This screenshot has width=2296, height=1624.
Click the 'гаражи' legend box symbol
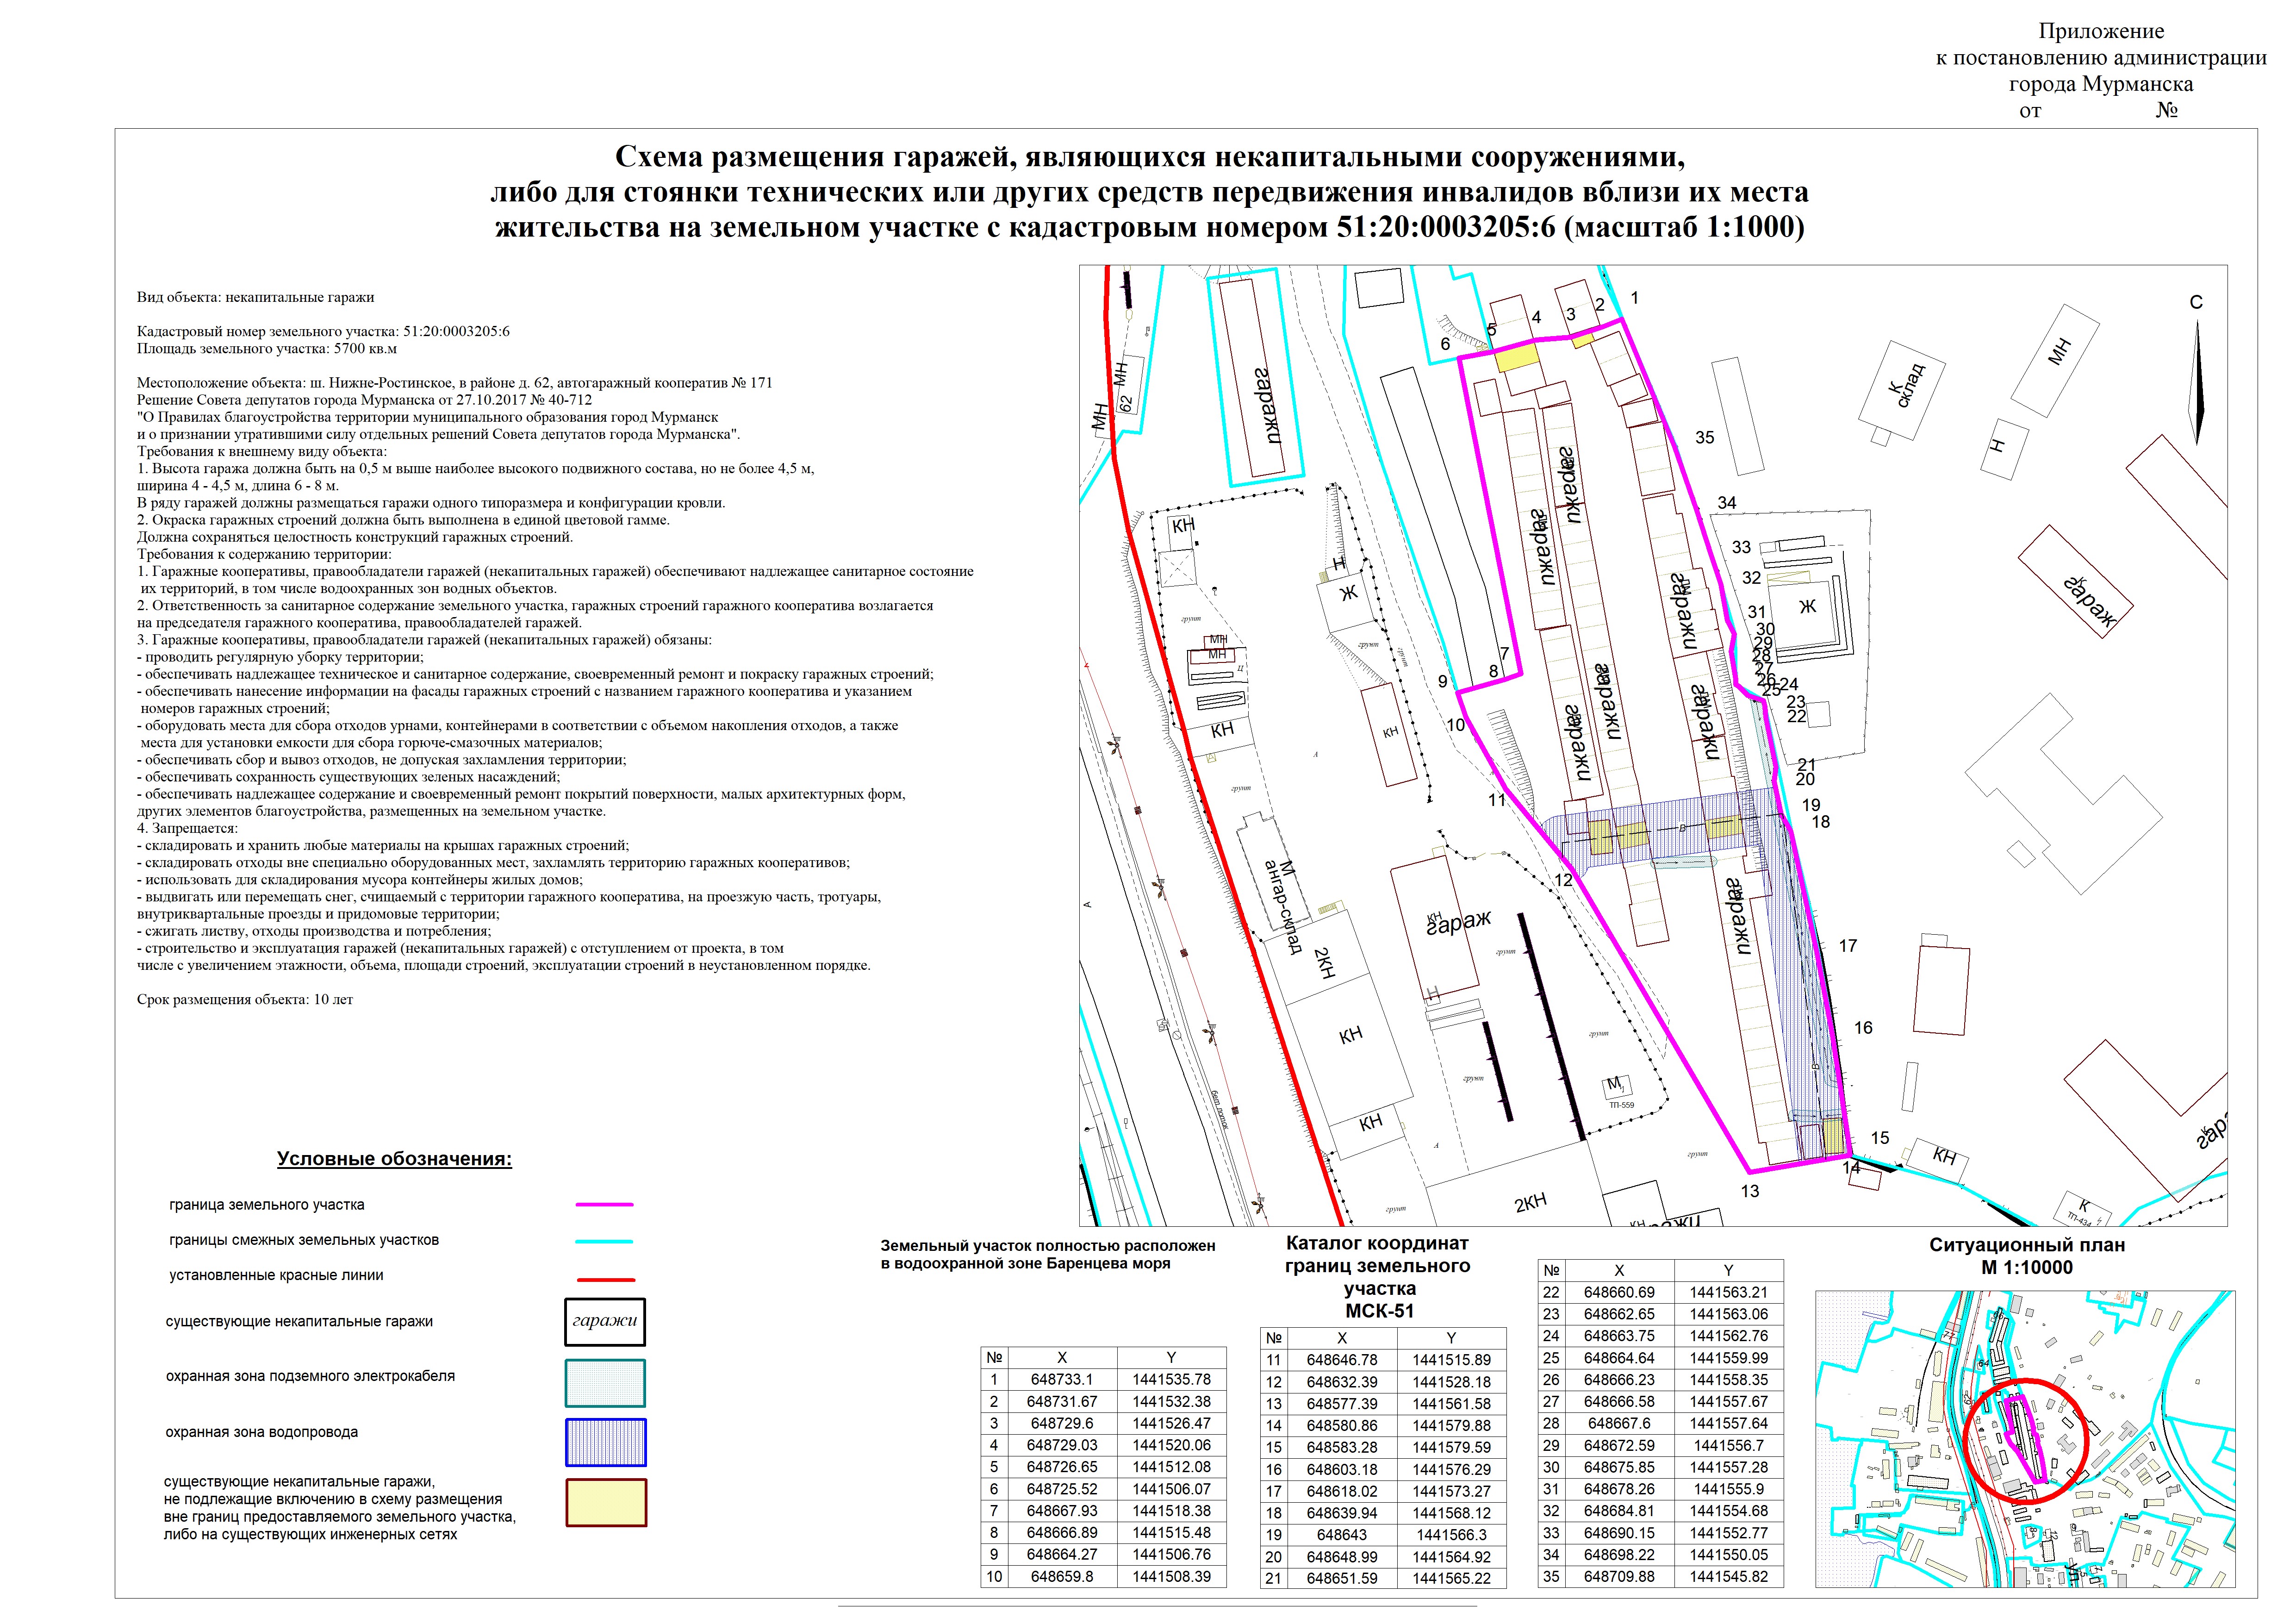604,1322
